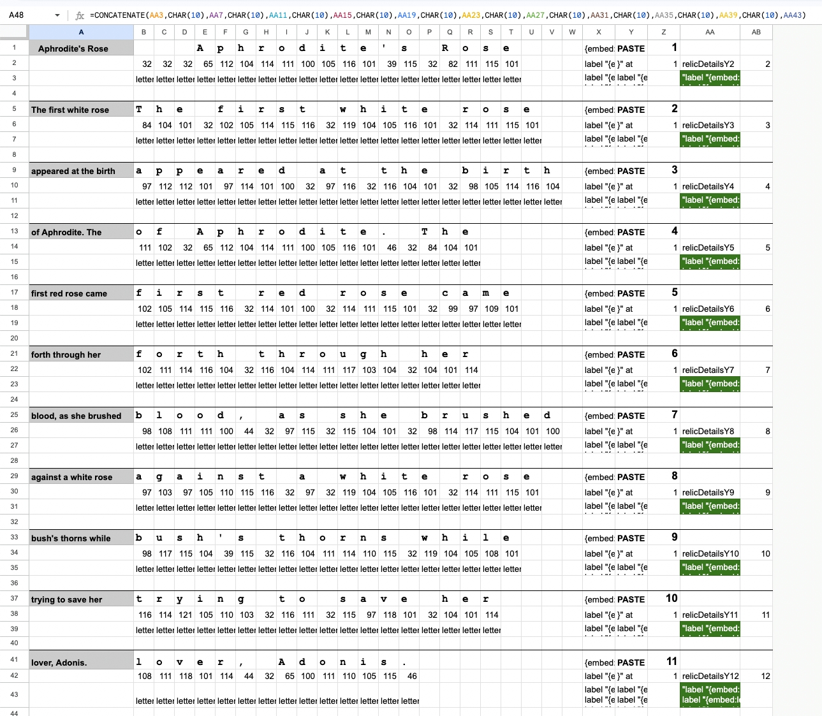This screenshot has height=716, width=822.
Task: Select the row 5 header
Action: [14, 109]
